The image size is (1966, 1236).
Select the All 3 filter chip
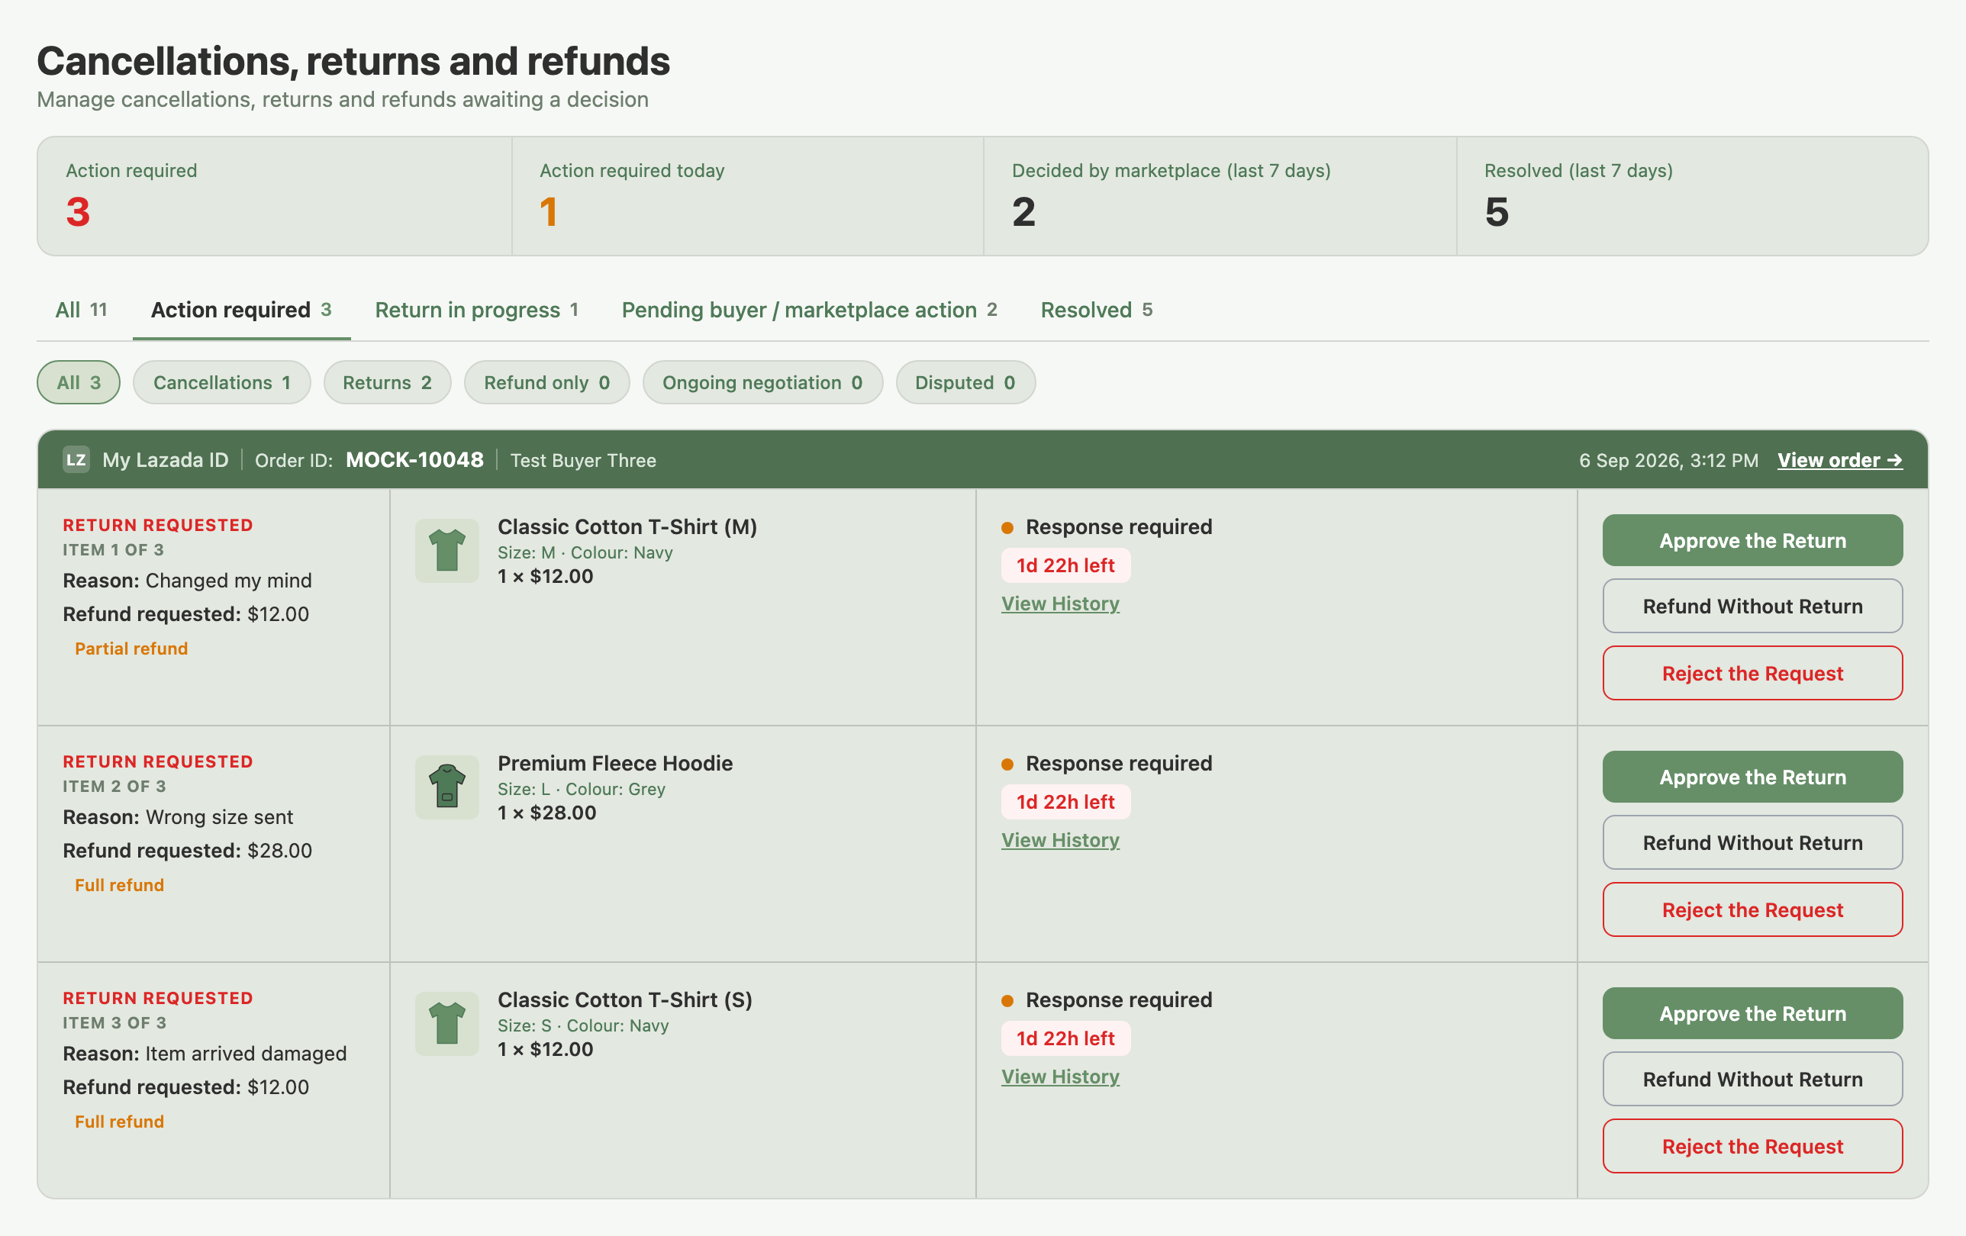(79, 382)
